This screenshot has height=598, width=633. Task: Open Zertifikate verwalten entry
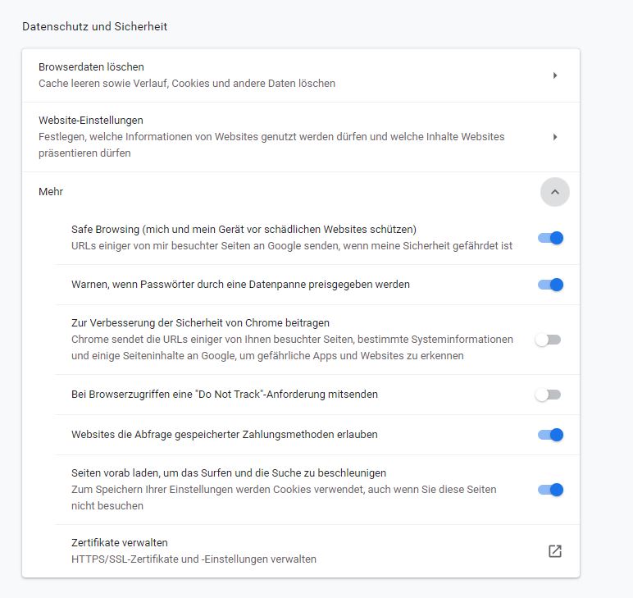tap(194, 551)
